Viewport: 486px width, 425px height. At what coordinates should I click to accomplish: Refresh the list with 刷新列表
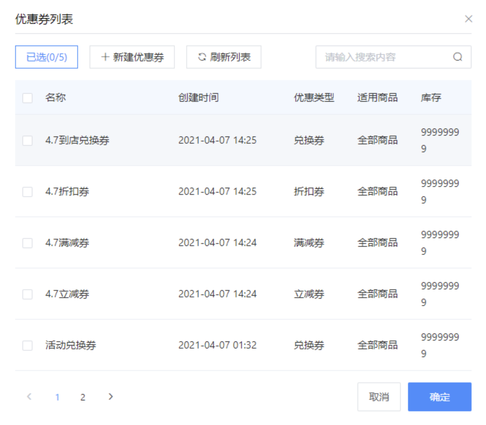(224, 57)
